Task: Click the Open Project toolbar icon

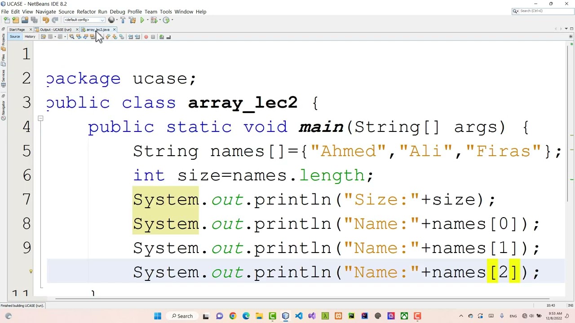Action: (25, 20)
